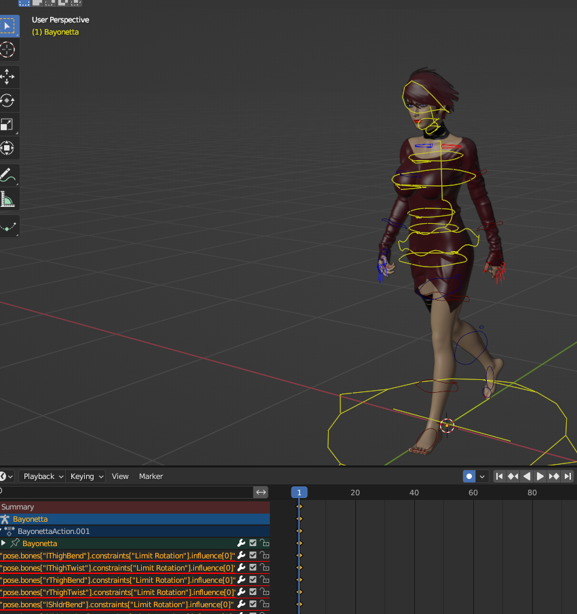Choose the Move tool
This screenshot has width=577, height=614.
8,77
